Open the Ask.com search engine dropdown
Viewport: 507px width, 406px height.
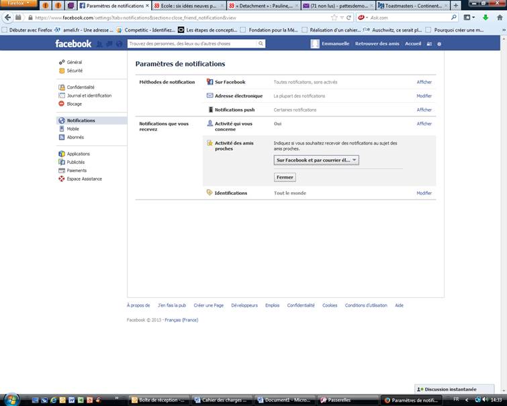click(363, 17)
